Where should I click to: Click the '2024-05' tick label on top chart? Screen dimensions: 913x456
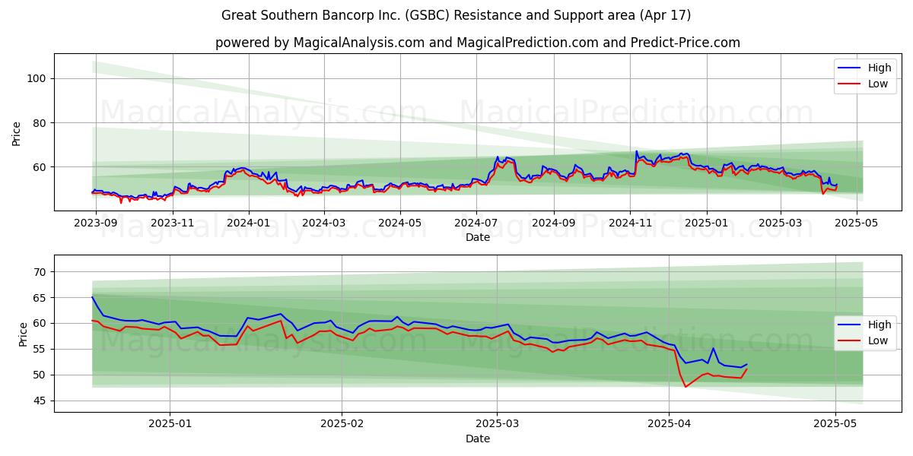[x=400, y=223]
